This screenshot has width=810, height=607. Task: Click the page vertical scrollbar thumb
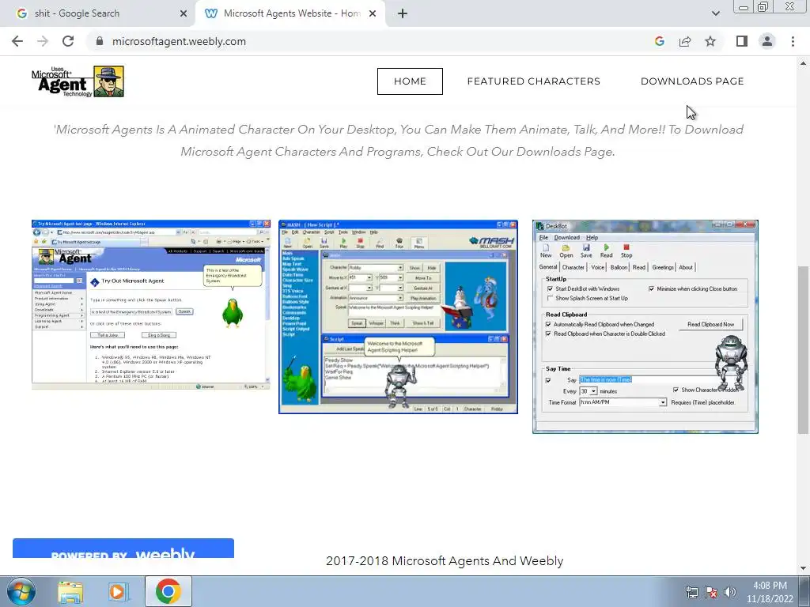[804, 349]
